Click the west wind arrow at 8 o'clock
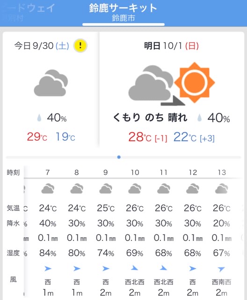Viewport: 247px width, 300px height. coord(77,269)
